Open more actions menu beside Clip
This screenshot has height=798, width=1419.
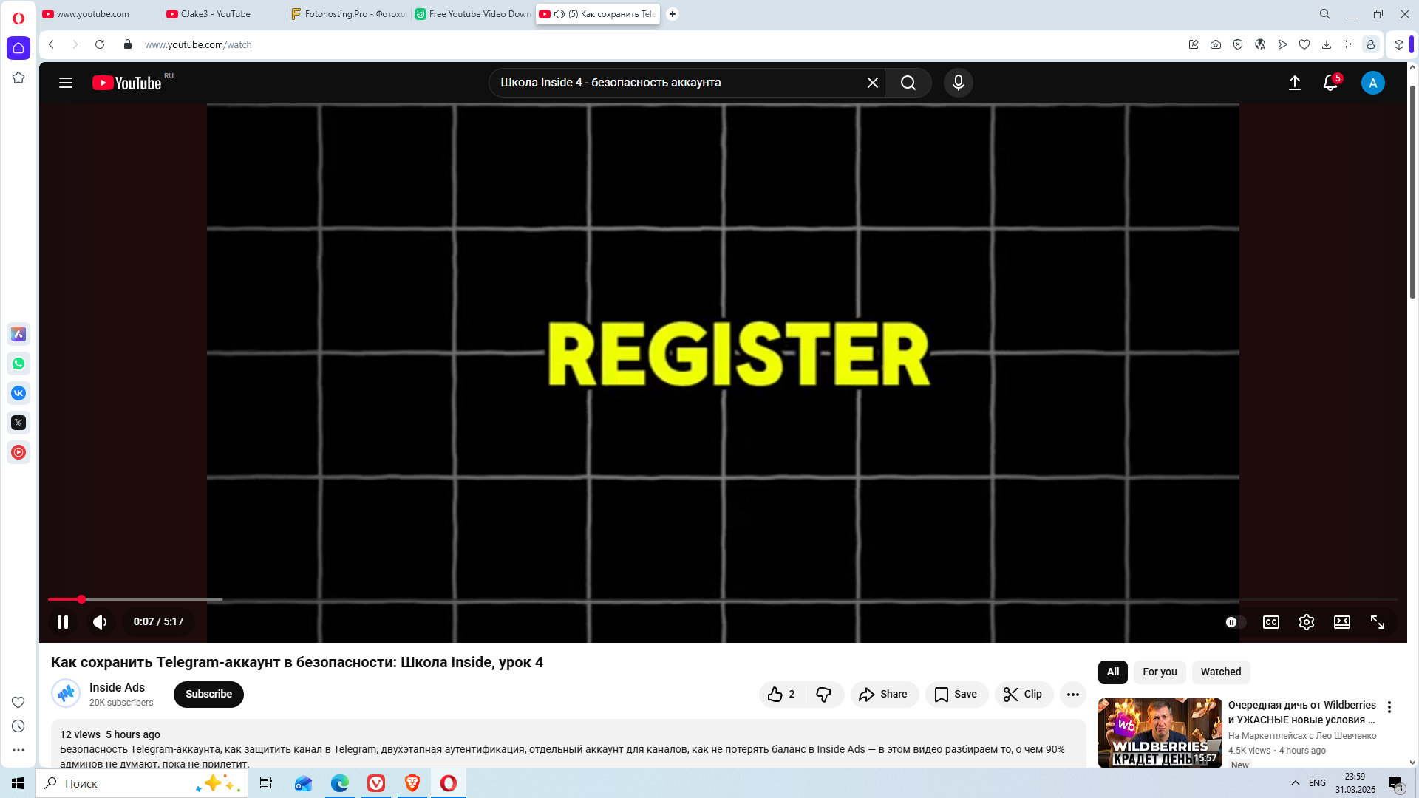pyautogui.click(x=1072, y=694)
